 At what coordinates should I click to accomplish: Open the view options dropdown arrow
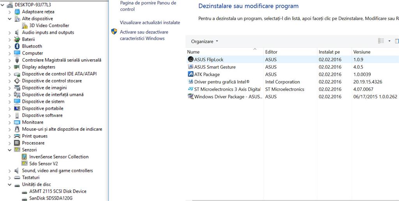pyautogui.click(x=389, y=41)
